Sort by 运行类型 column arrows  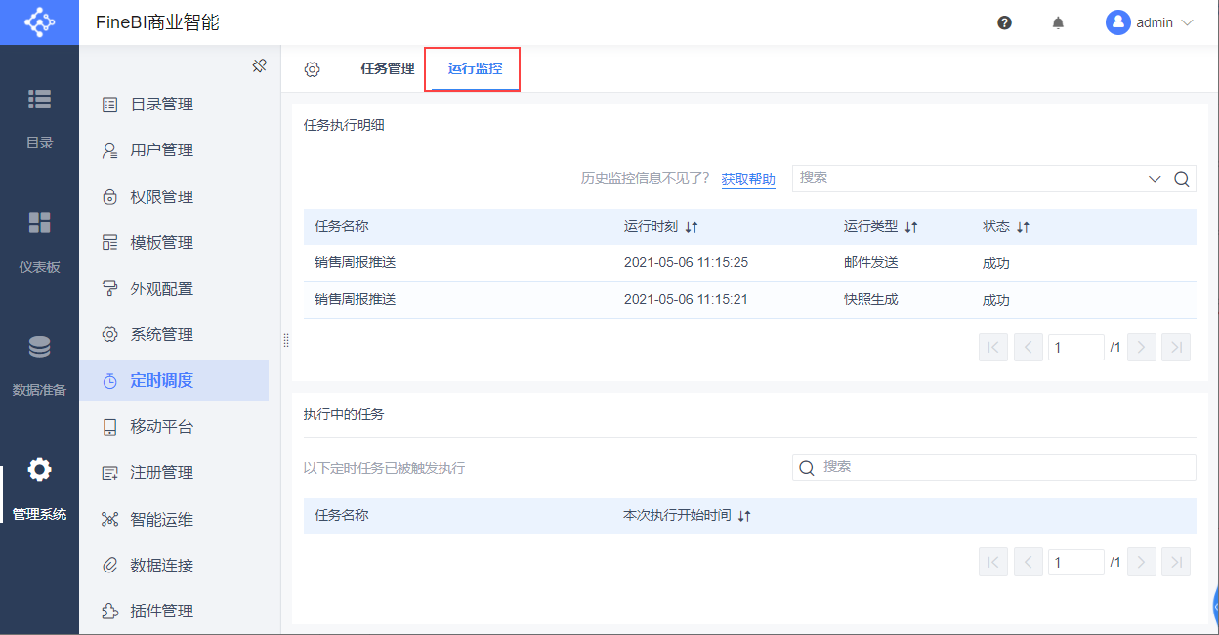point(911,227)
